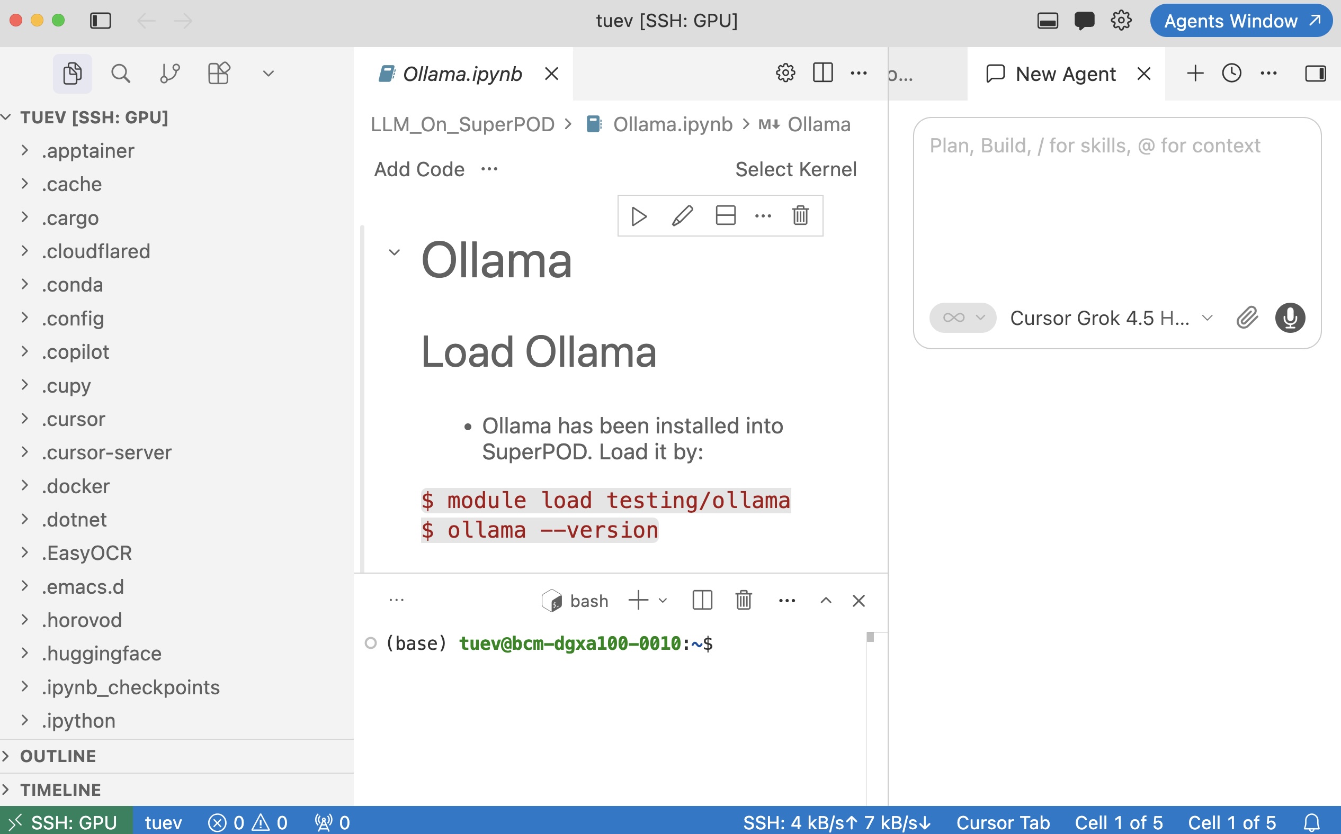Click Cursor Tab status bar item
The width and height of the screenshot is (1341, 834).
tap(1003, 822)
